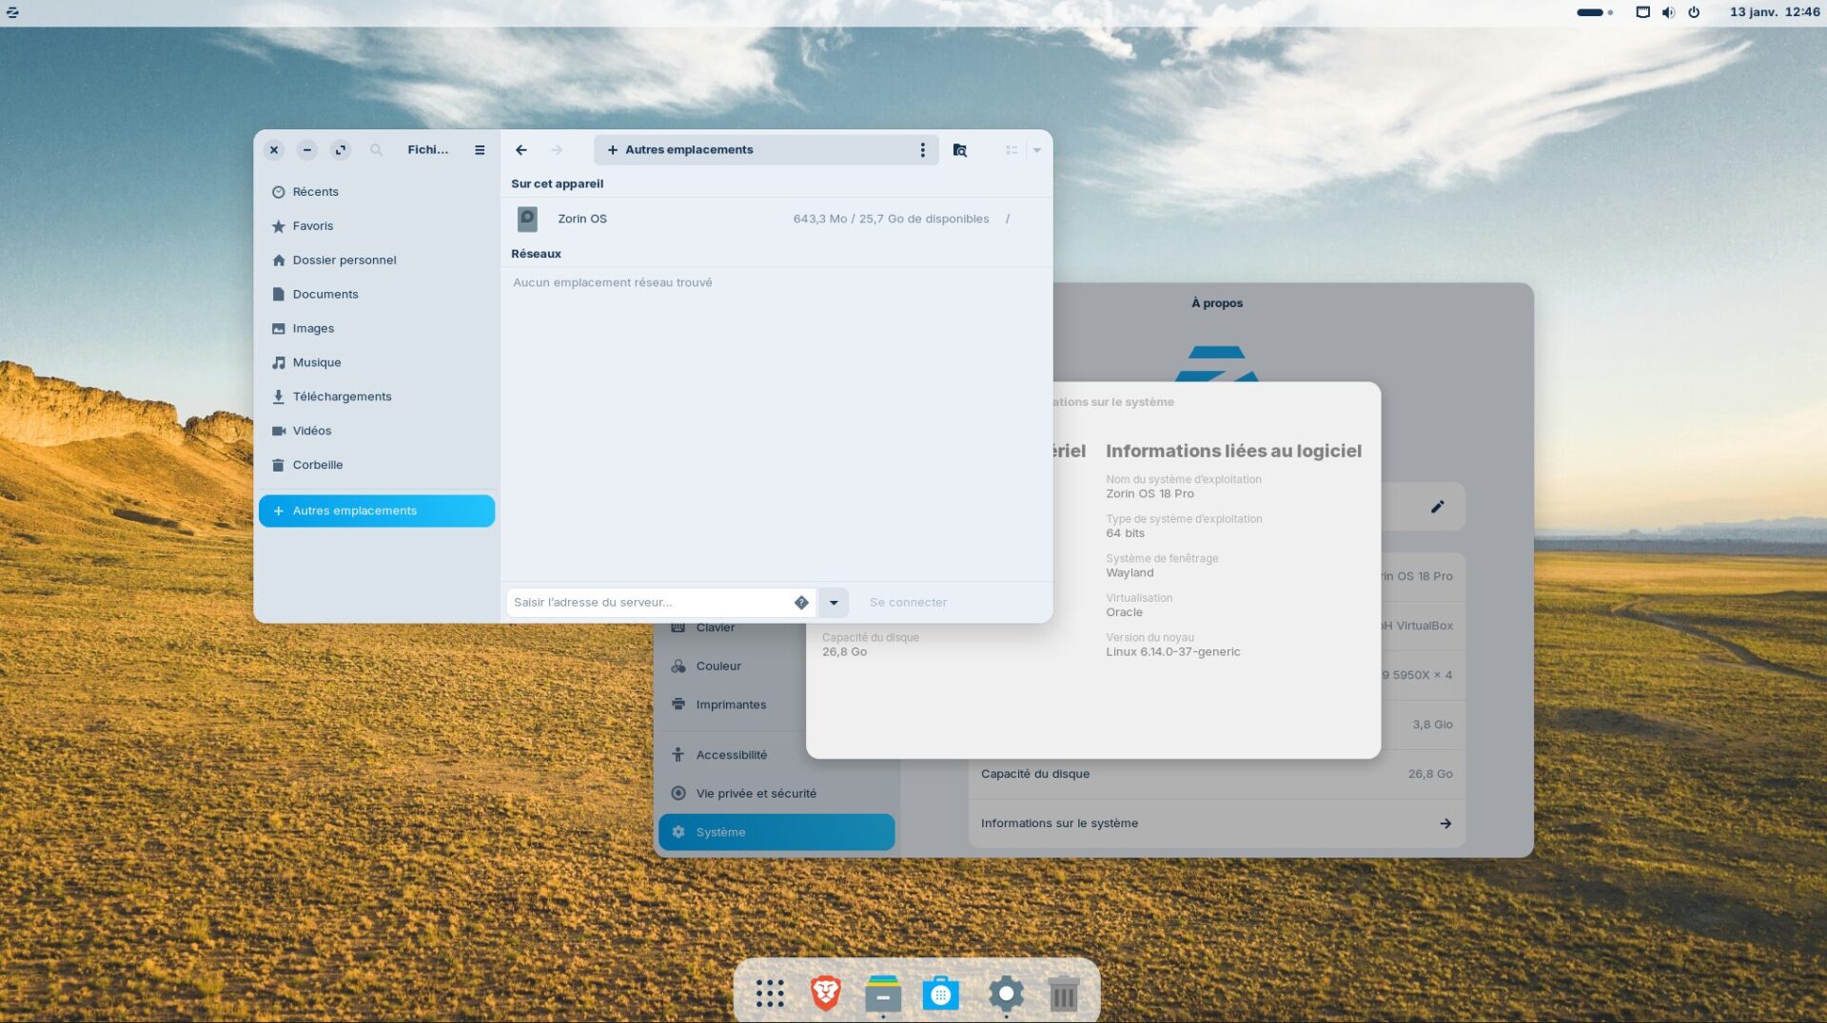Open the Files hamburger menu
Viewport: 1827px width, 1023px height.
[480, 150]
